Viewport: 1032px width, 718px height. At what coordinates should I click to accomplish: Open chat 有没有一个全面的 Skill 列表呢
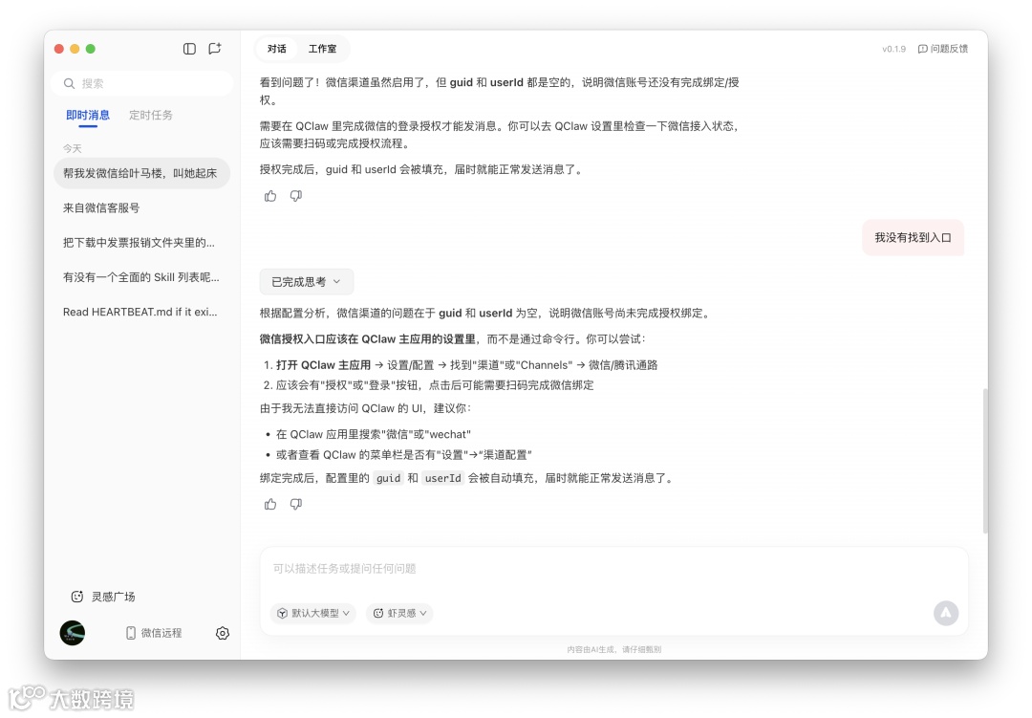click(x=141, y=277)
